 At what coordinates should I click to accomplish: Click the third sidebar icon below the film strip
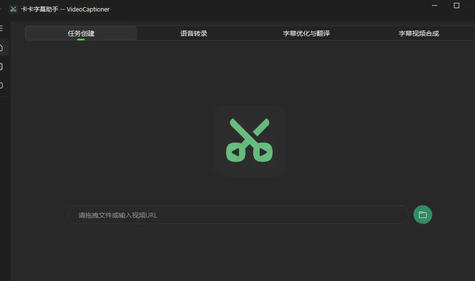(1, 85)
